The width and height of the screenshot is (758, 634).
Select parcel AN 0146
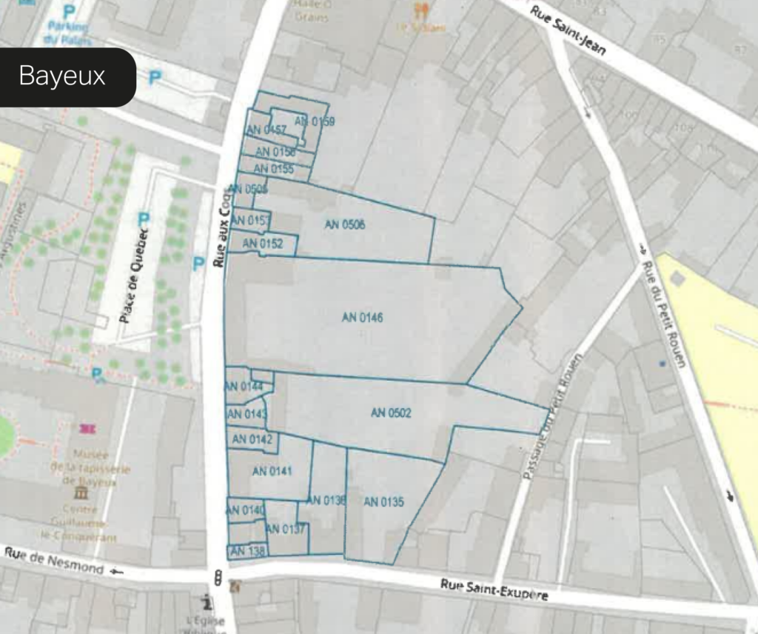click(362, 318)
